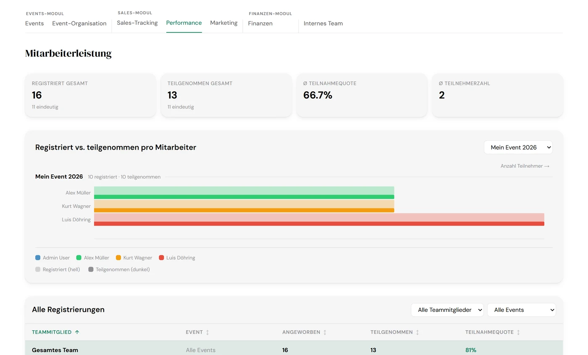Select the Performance tab

(184, 23)
